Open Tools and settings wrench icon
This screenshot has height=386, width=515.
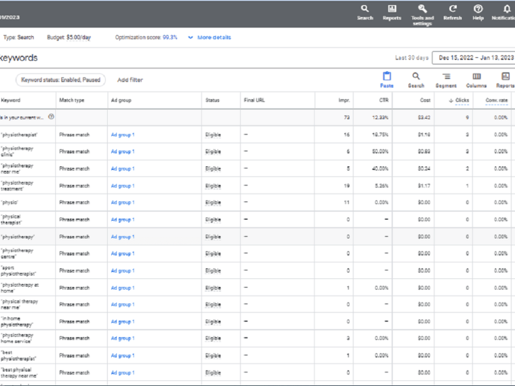click(422, 9)
